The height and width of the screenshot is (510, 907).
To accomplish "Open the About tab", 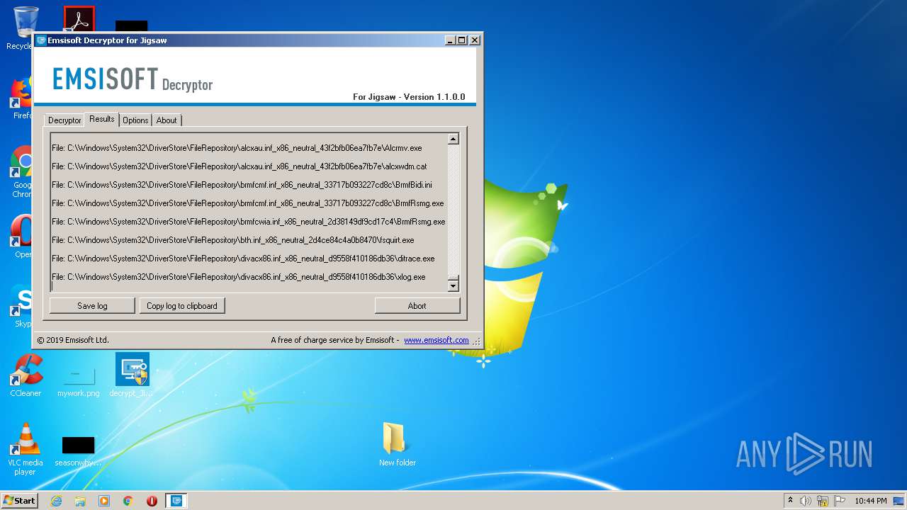I will click(x=167, y=120).
